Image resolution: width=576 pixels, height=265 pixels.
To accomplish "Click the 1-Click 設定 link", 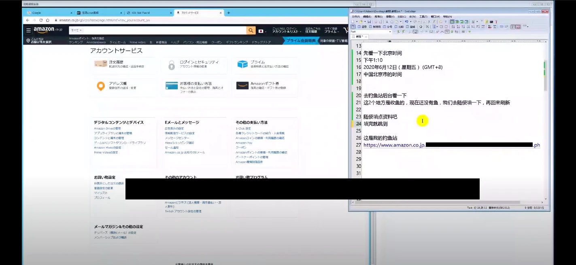I will pos(243,128).
